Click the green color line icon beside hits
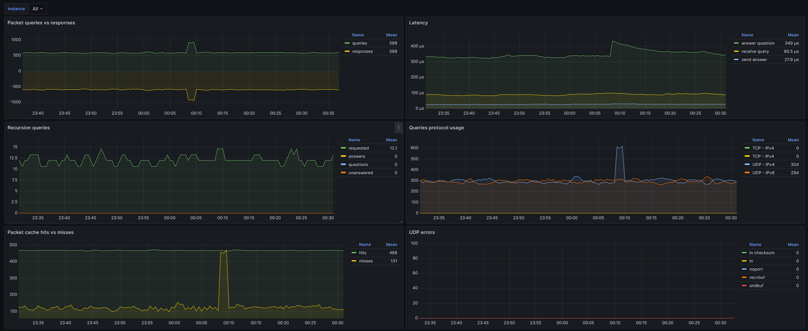The height and width of the screenshot is (331, 808). pos(354,253)
